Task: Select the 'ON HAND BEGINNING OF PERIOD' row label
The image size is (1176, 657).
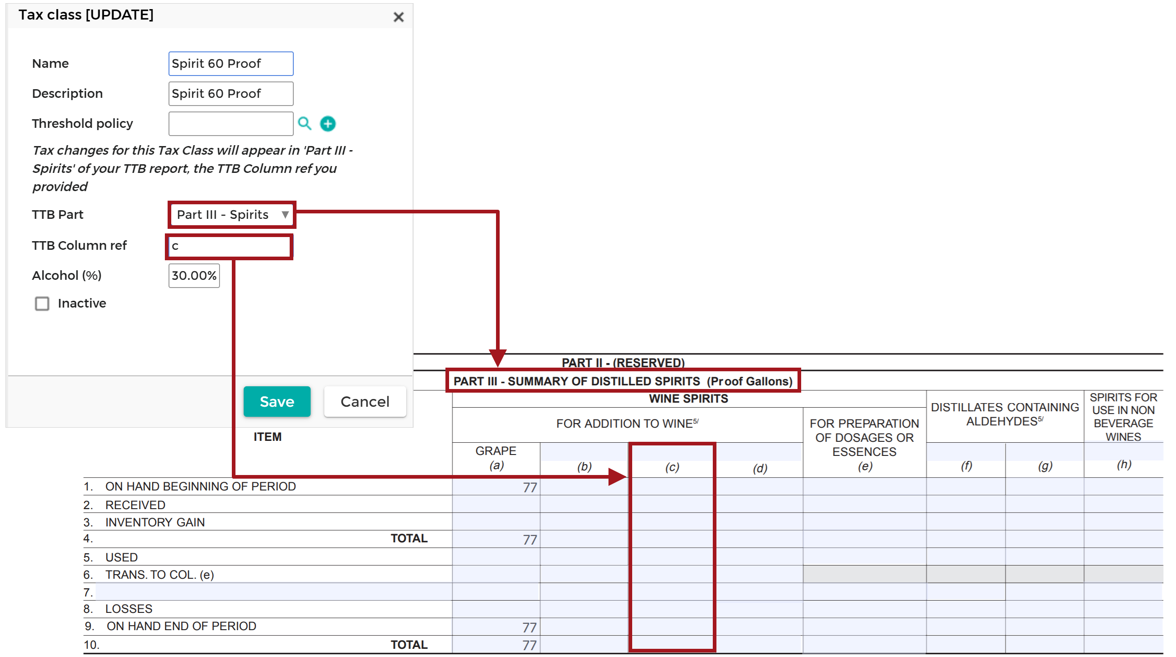Action: (200, 487)
